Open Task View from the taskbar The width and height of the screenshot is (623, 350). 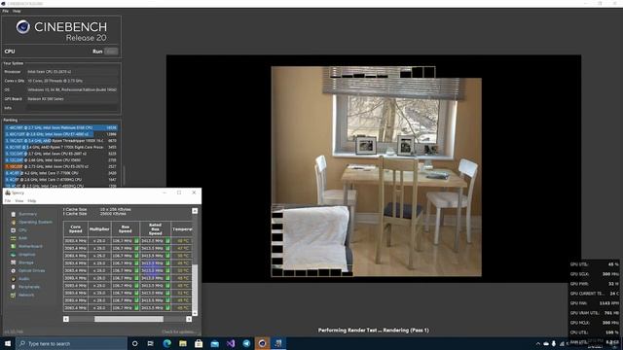[x=151, y=343]
